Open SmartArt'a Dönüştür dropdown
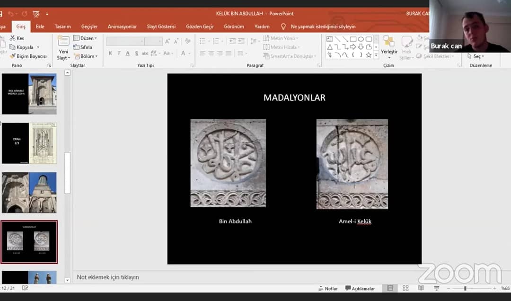Screen dimensions: 511x301 pos(290,56)
